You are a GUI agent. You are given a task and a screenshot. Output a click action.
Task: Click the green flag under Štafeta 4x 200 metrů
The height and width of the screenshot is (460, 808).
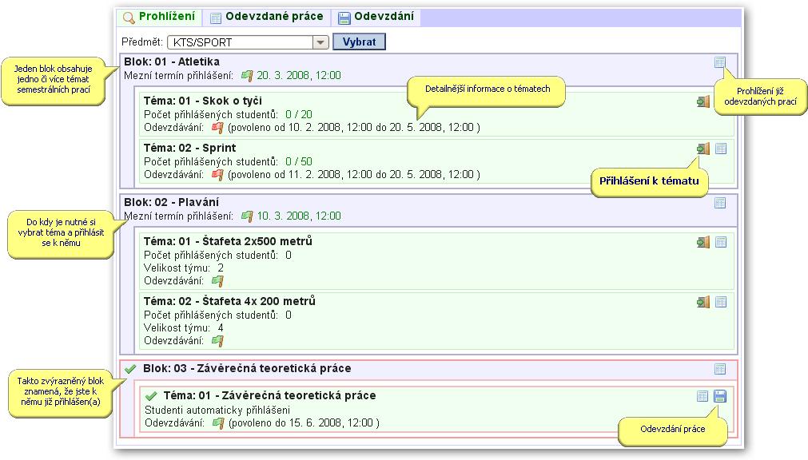217,340
